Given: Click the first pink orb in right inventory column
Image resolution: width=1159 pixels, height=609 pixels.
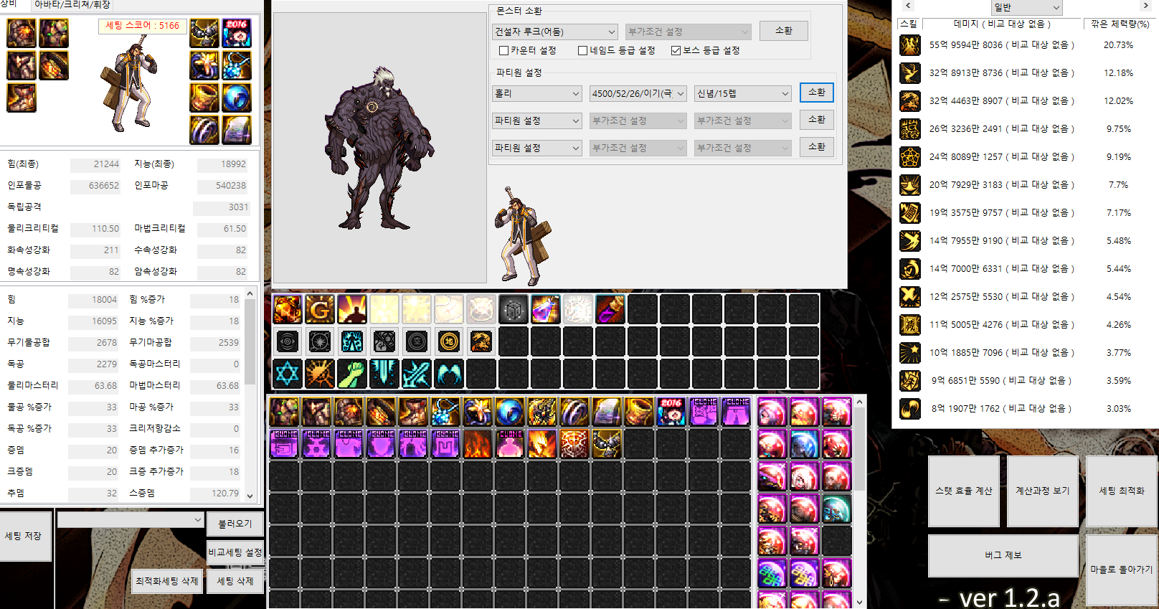Looking at the screenshot, I should click(x=772, y=412).
